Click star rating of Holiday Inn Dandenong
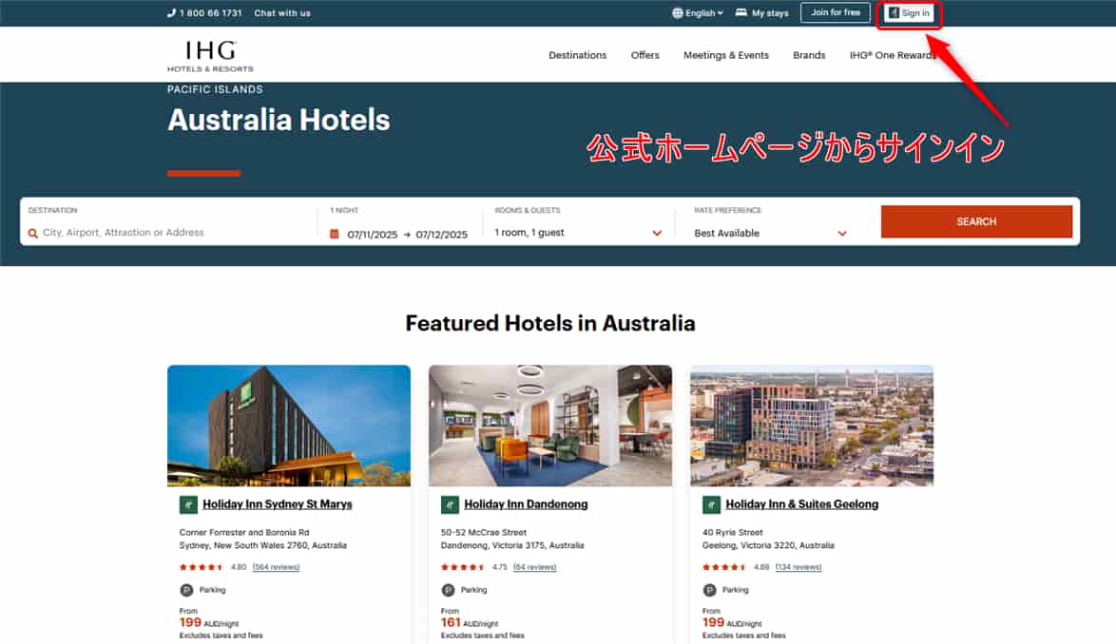This screenshot has height=644, width=1116. tap(463, 567)
